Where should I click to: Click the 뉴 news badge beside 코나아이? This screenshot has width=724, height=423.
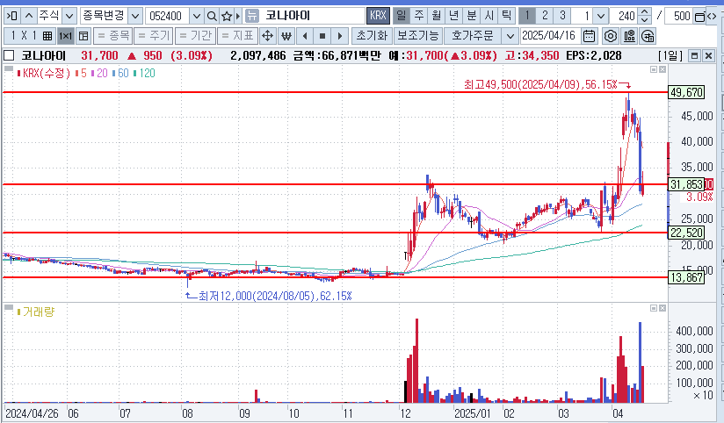tap(251, 16)
